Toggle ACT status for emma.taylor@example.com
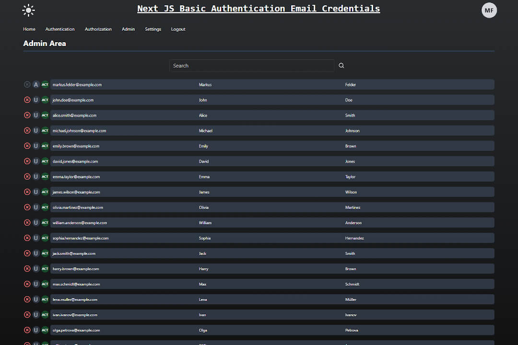 click(45, 177)
